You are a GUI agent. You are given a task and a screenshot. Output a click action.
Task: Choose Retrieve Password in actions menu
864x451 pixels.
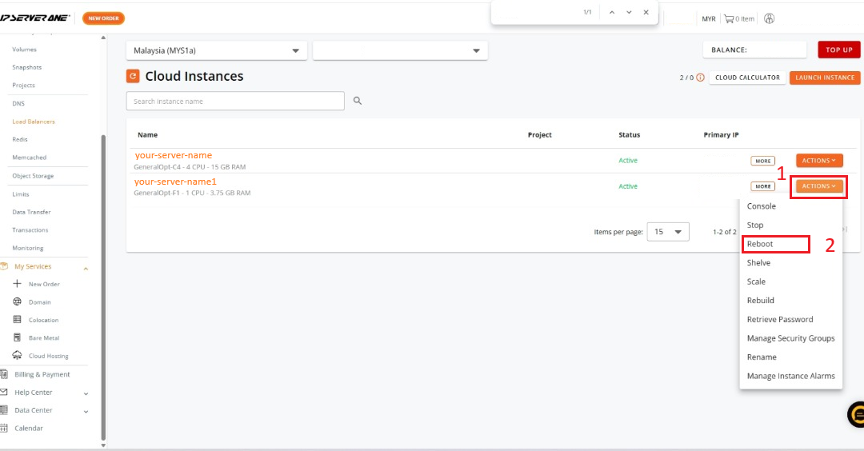point(779,319)
